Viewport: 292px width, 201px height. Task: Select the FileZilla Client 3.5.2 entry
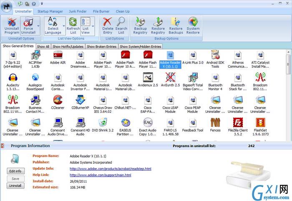click(238, 127)
